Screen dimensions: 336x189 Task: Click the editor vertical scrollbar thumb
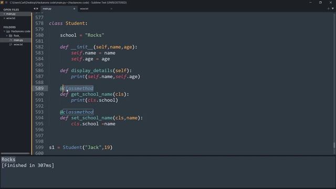click(334, 145)
